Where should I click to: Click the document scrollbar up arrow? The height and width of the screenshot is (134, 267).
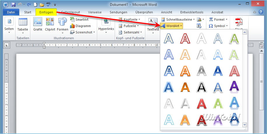261,51
